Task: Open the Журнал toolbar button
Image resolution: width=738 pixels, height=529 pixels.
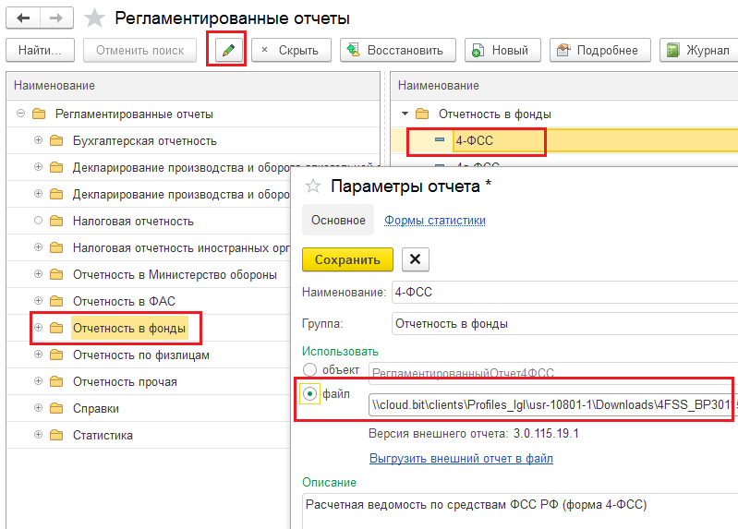Action: point(699,50)
